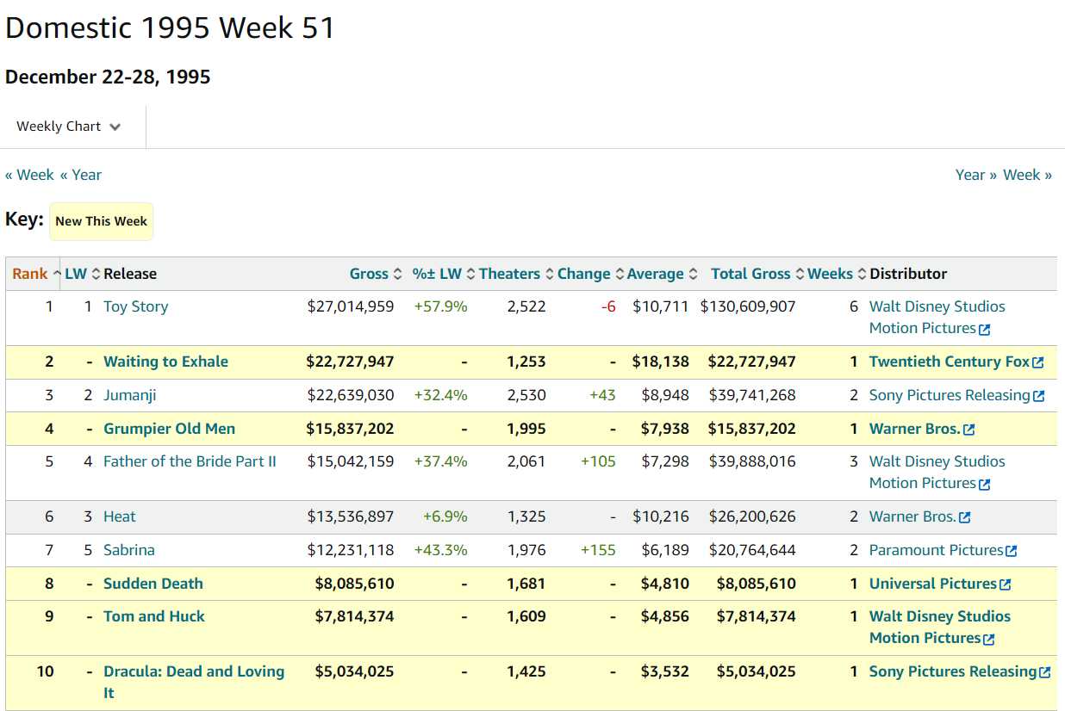
Task: Click sort arrows icon next to Gross
Action: 397,274
